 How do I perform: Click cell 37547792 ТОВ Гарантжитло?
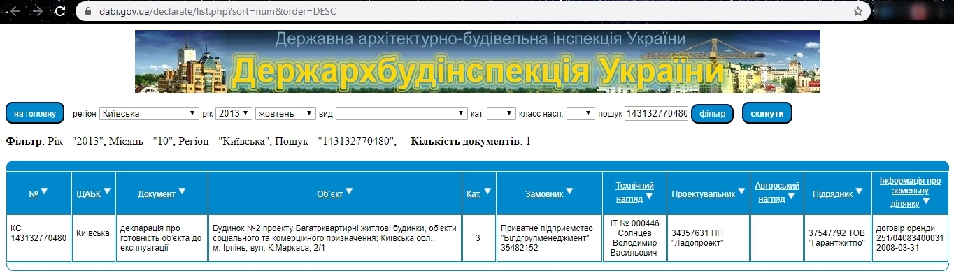click(x=836, y=238)
